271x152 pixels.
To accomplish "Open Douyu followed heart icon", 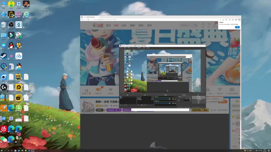I will 209,24.
